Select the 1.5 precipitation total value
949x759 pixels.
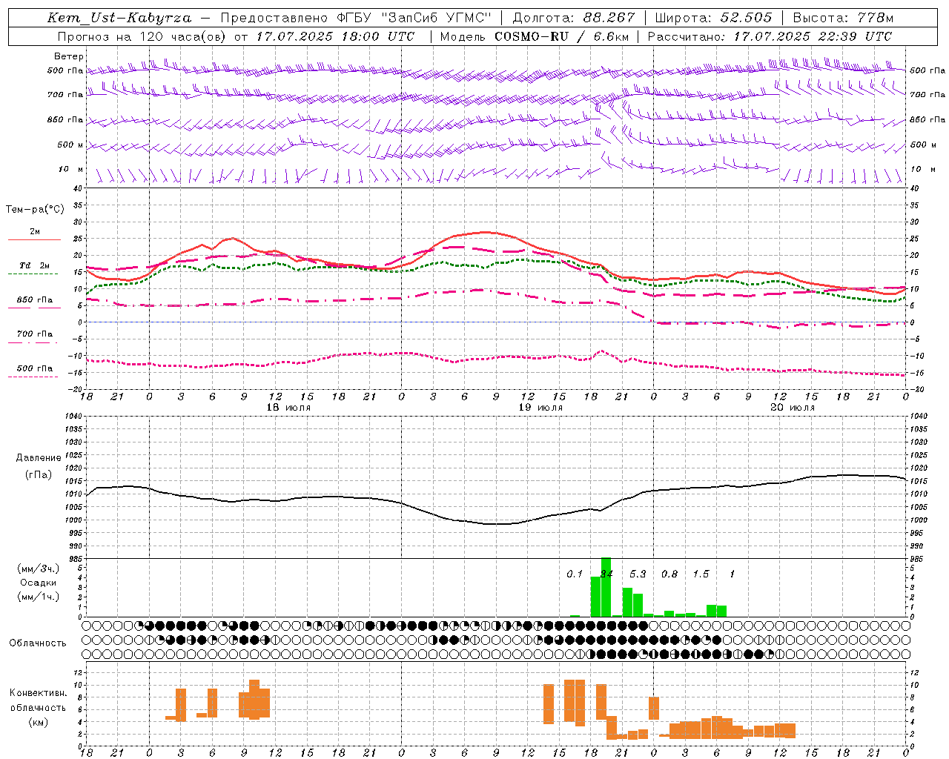[x=701, y=574]
